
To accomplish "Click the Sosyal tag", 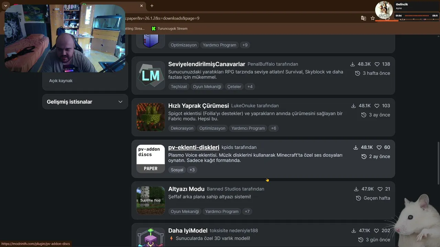I will [177, 170].
